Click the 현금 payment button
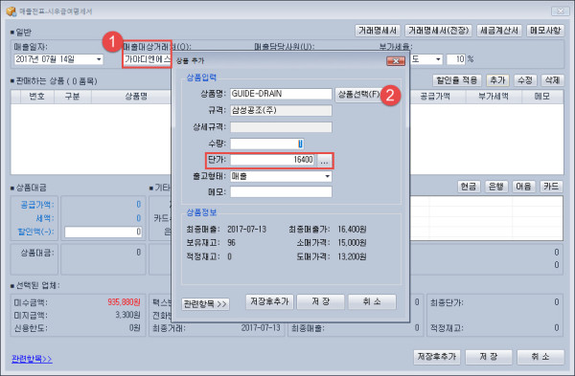Image resolution: width=575 pixels, height=376 pixels. [x=469, y=187]
